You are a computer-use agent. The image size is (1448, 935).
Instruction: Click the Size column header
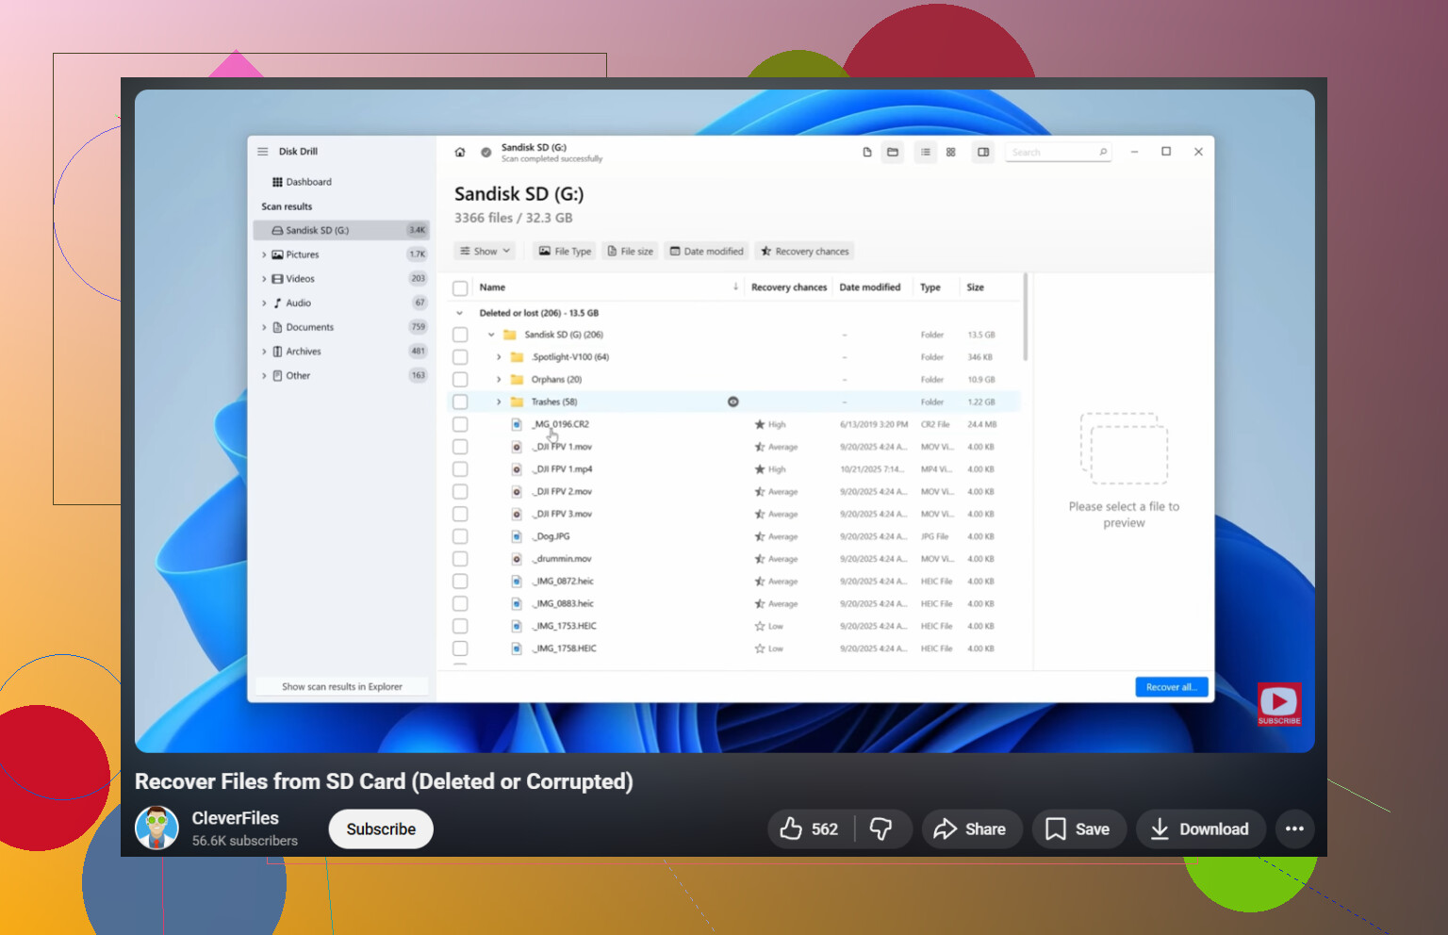click(976, 287)
